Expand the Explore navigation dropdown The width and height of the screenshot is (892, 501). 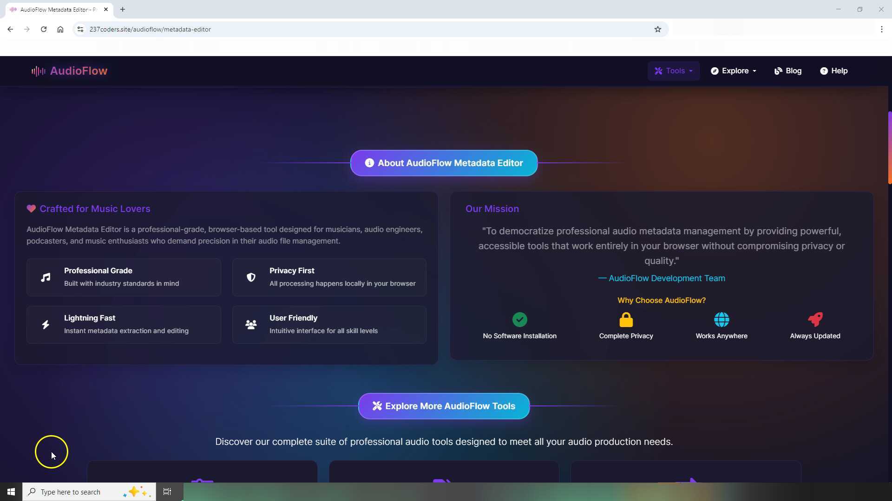click(734, 71)
